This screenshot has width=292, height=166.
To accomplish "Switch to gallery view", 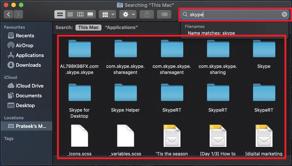I will [x=90, y=14].
